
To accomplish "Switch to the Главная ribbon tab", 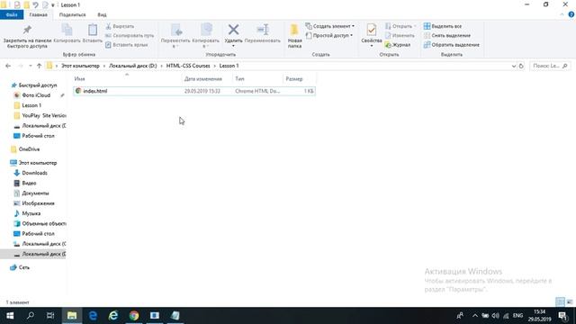I will point(38,14).
